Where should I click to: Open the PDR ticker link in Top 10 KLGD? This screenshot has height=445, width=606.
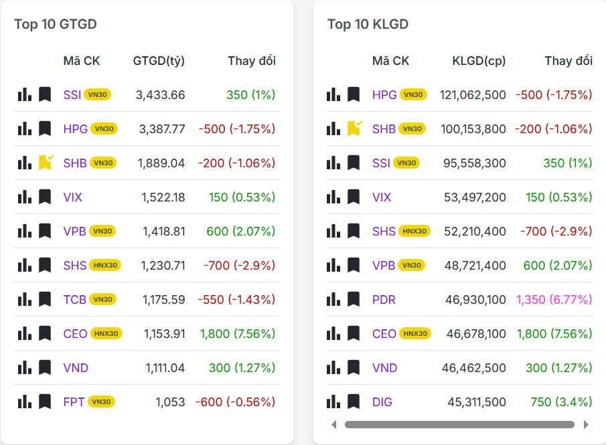click(384, 299)
